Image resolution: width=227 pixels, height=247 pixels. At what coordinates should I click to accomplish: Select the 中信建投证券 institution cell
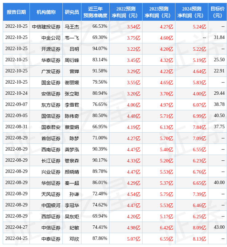[x=46, y=27]
